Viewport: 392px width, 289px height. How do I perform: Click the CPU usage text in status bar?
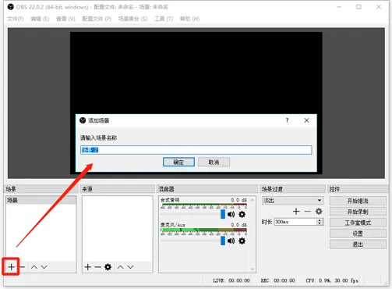318,280
